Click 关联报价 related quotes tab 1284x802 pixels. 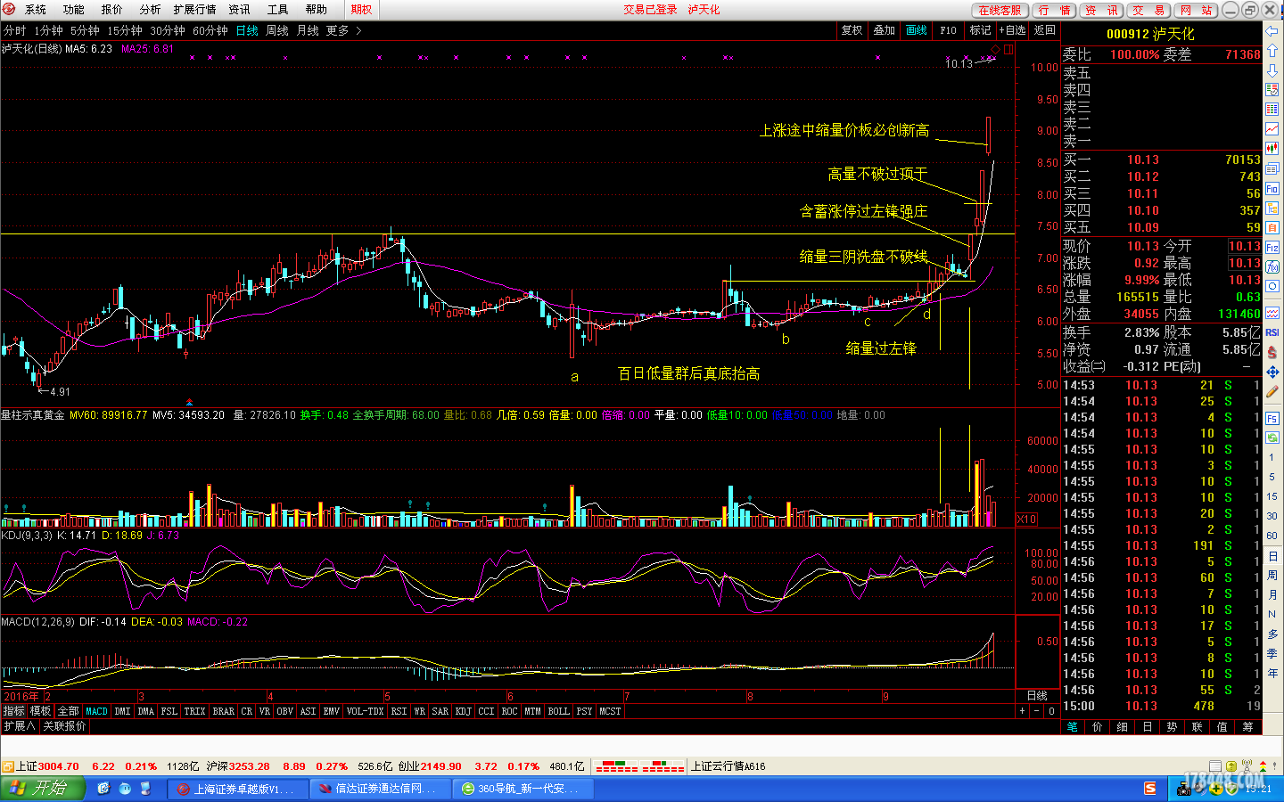pyautogui.click(x=65, y=726)
